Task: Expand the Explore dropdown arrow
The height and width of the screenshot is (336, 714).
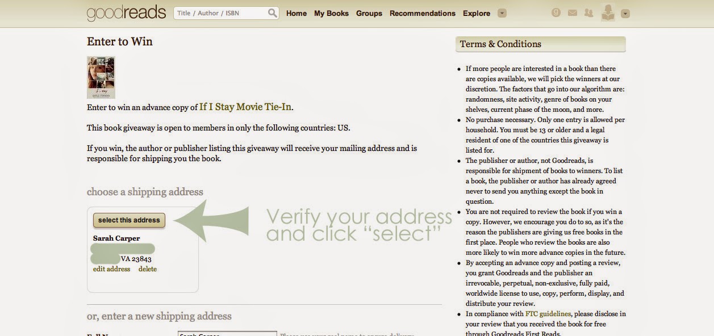Action: click(x=502, y=13)
